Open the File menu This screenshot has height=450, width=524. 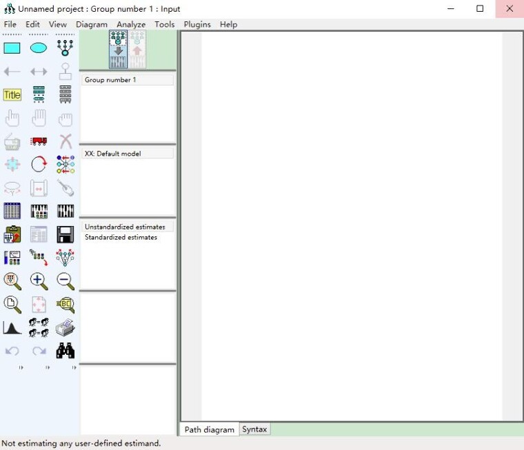pyautogui.click(x=10, y=24)
